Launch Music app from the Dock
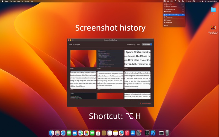This screenshot has height=137, width=219. point(127,133)
